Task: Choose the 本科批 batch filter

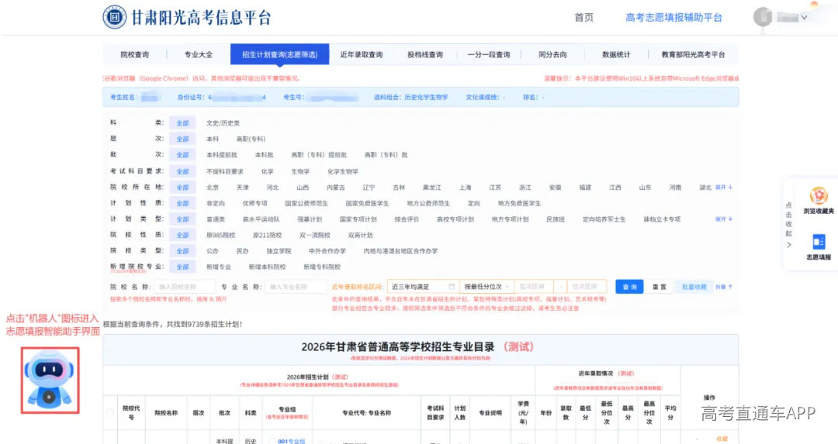Action: 264,155
